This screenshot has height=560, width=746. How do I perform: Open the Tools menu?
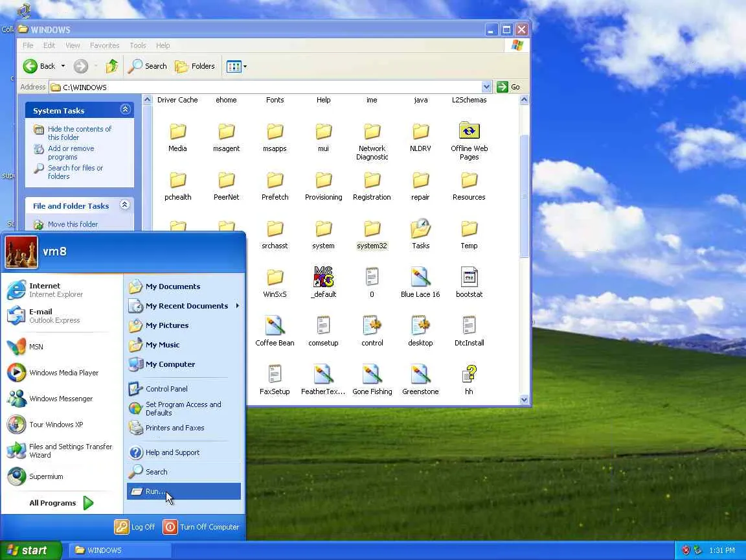pyautogui.click(x=138, y=45)
